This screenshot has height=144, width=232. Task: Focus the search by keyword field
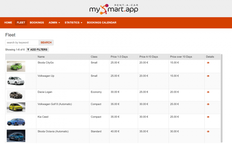point(22,42)
